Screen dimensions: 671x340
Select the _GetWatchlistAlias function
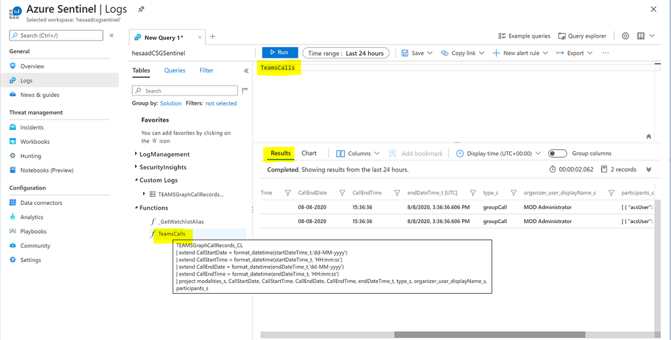[181, 222]
